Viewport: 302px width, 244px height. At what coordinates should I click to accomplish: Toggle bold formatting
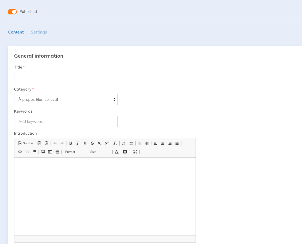click(71, 143)
